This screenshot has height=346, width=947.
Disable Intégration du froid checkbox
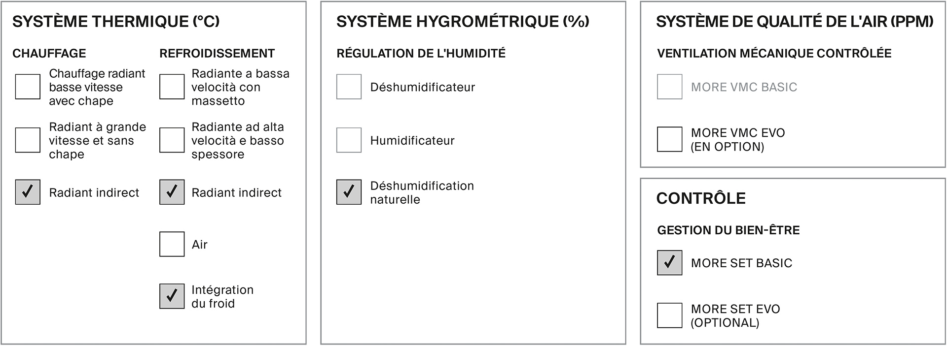pos(172,296)
